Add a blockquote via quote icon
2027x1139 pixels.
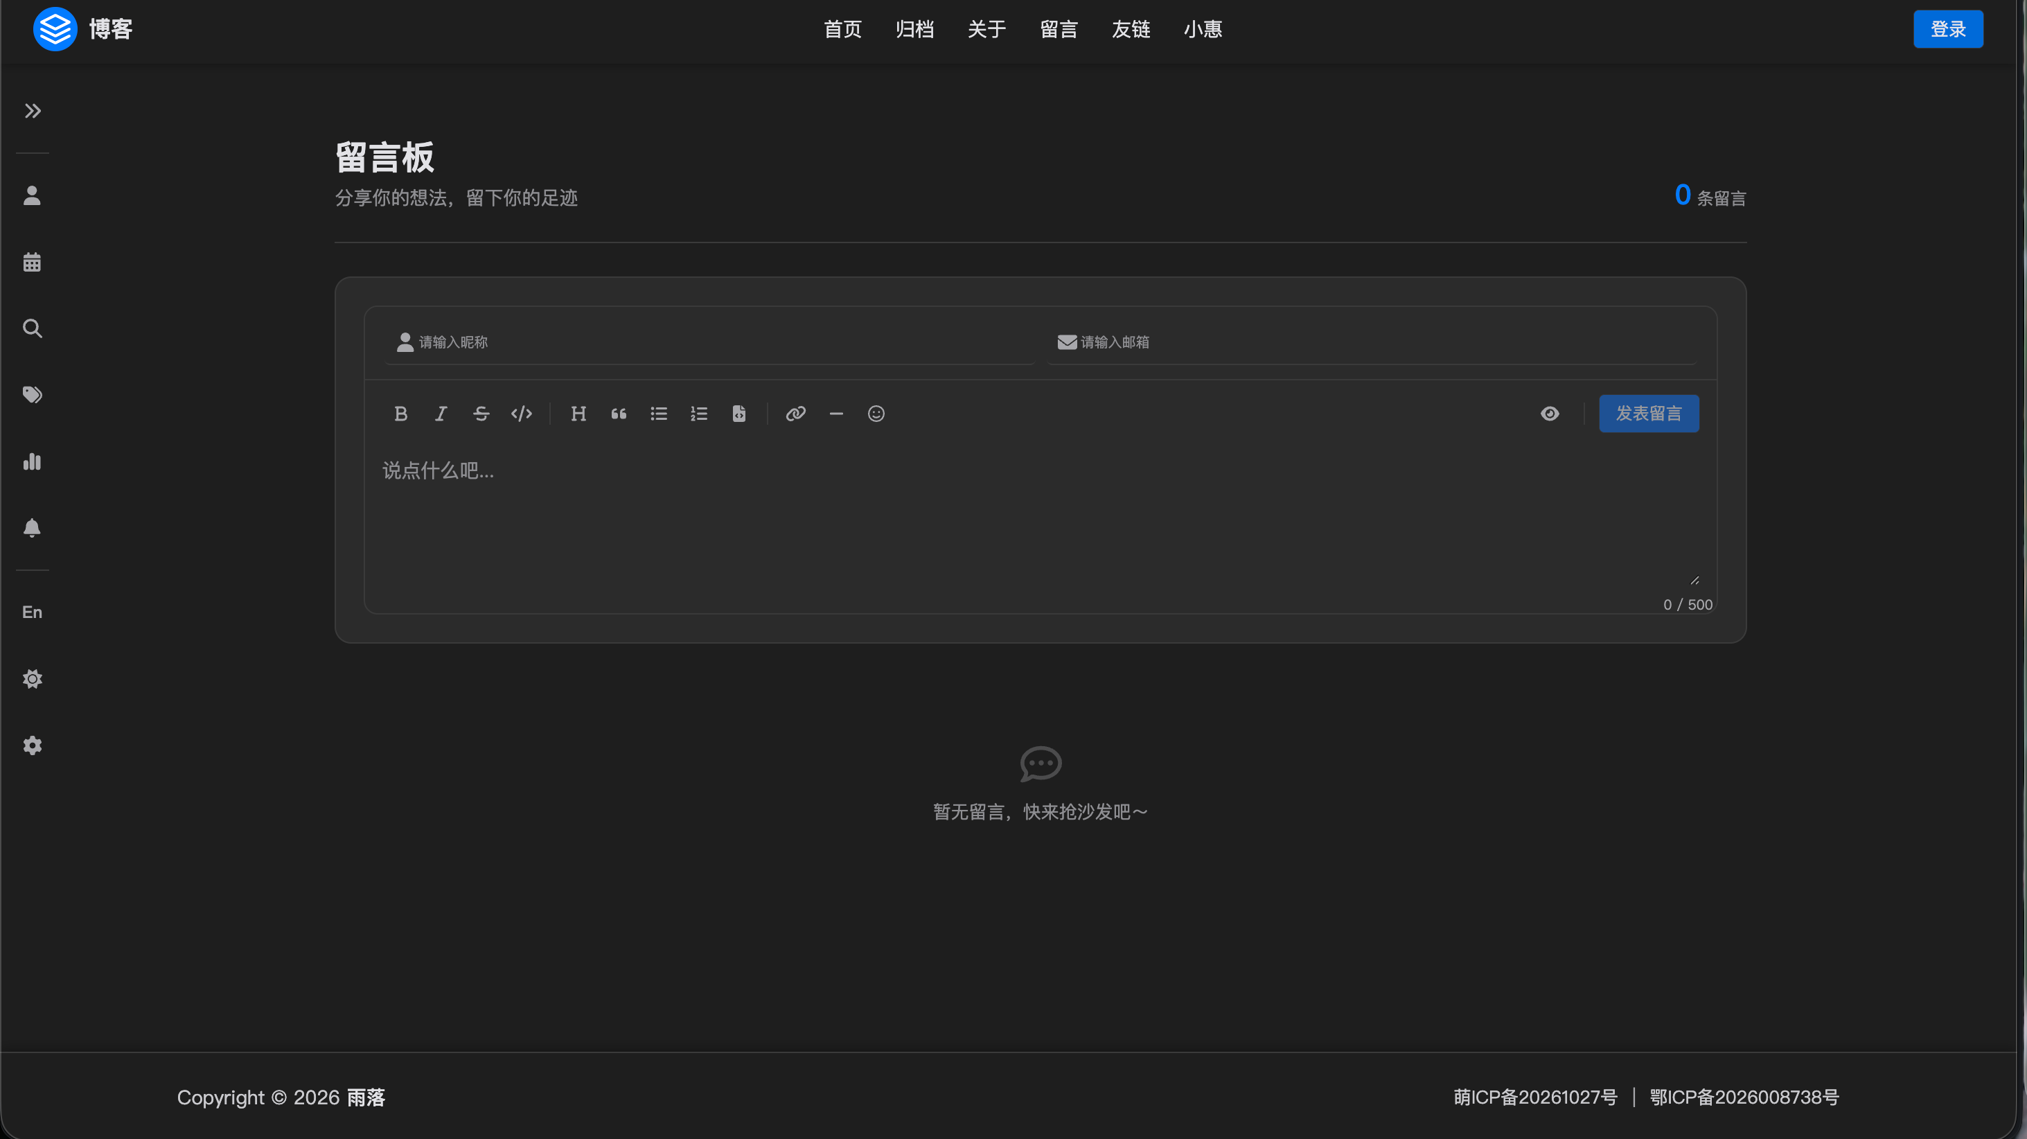619,413
